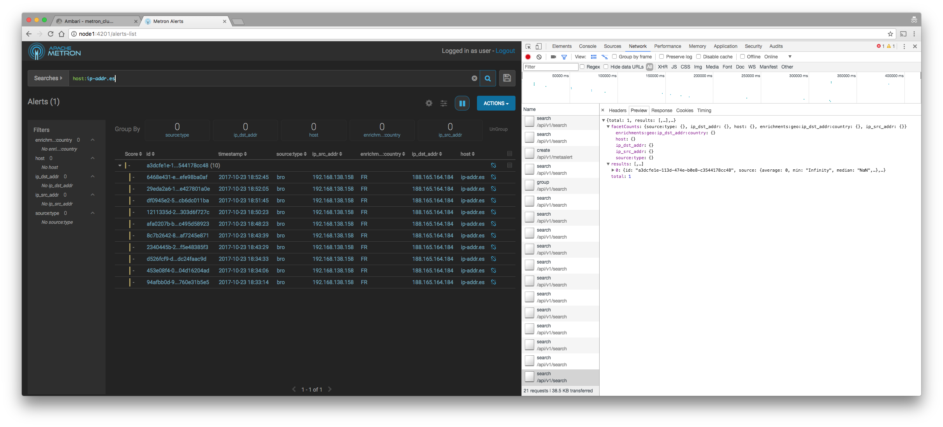Pause alert polling with pause button
Viewport: 943px width, 427px height.
462,103
